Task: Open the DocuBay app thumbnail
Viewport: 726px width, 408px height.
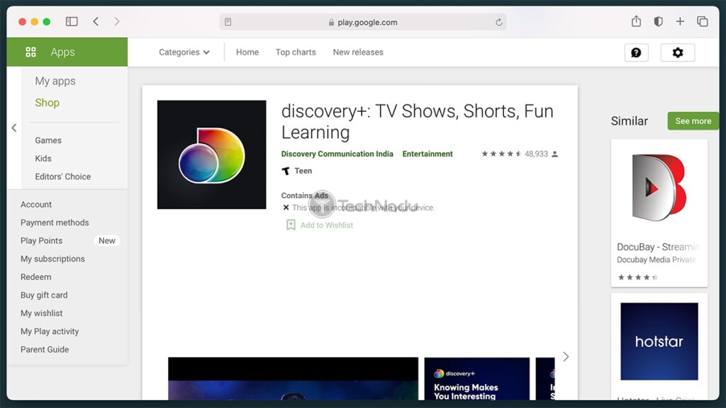Action: [x=659, y=188]
